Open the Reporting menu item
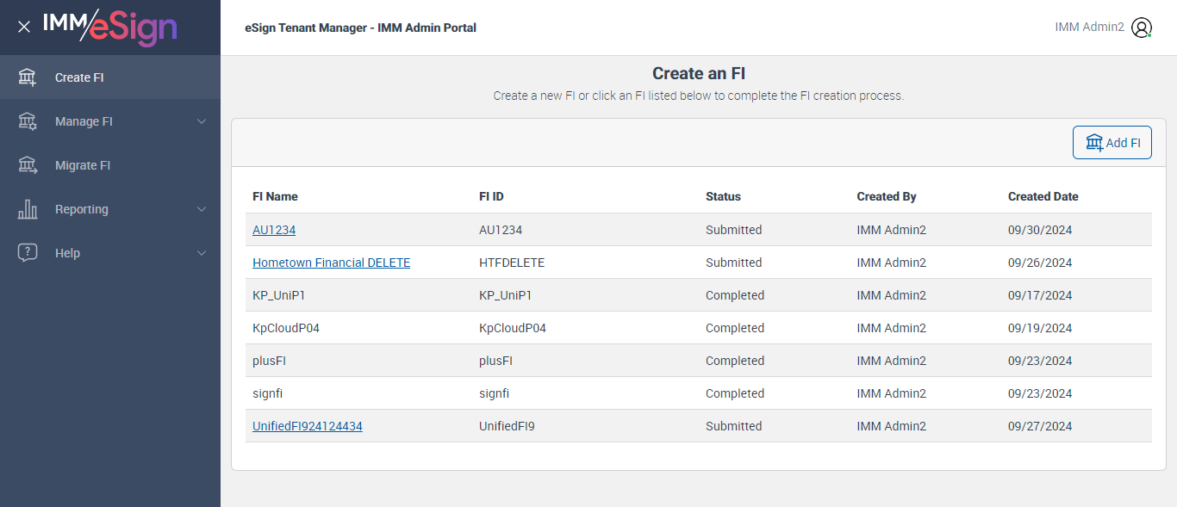 tap(110, 209)
